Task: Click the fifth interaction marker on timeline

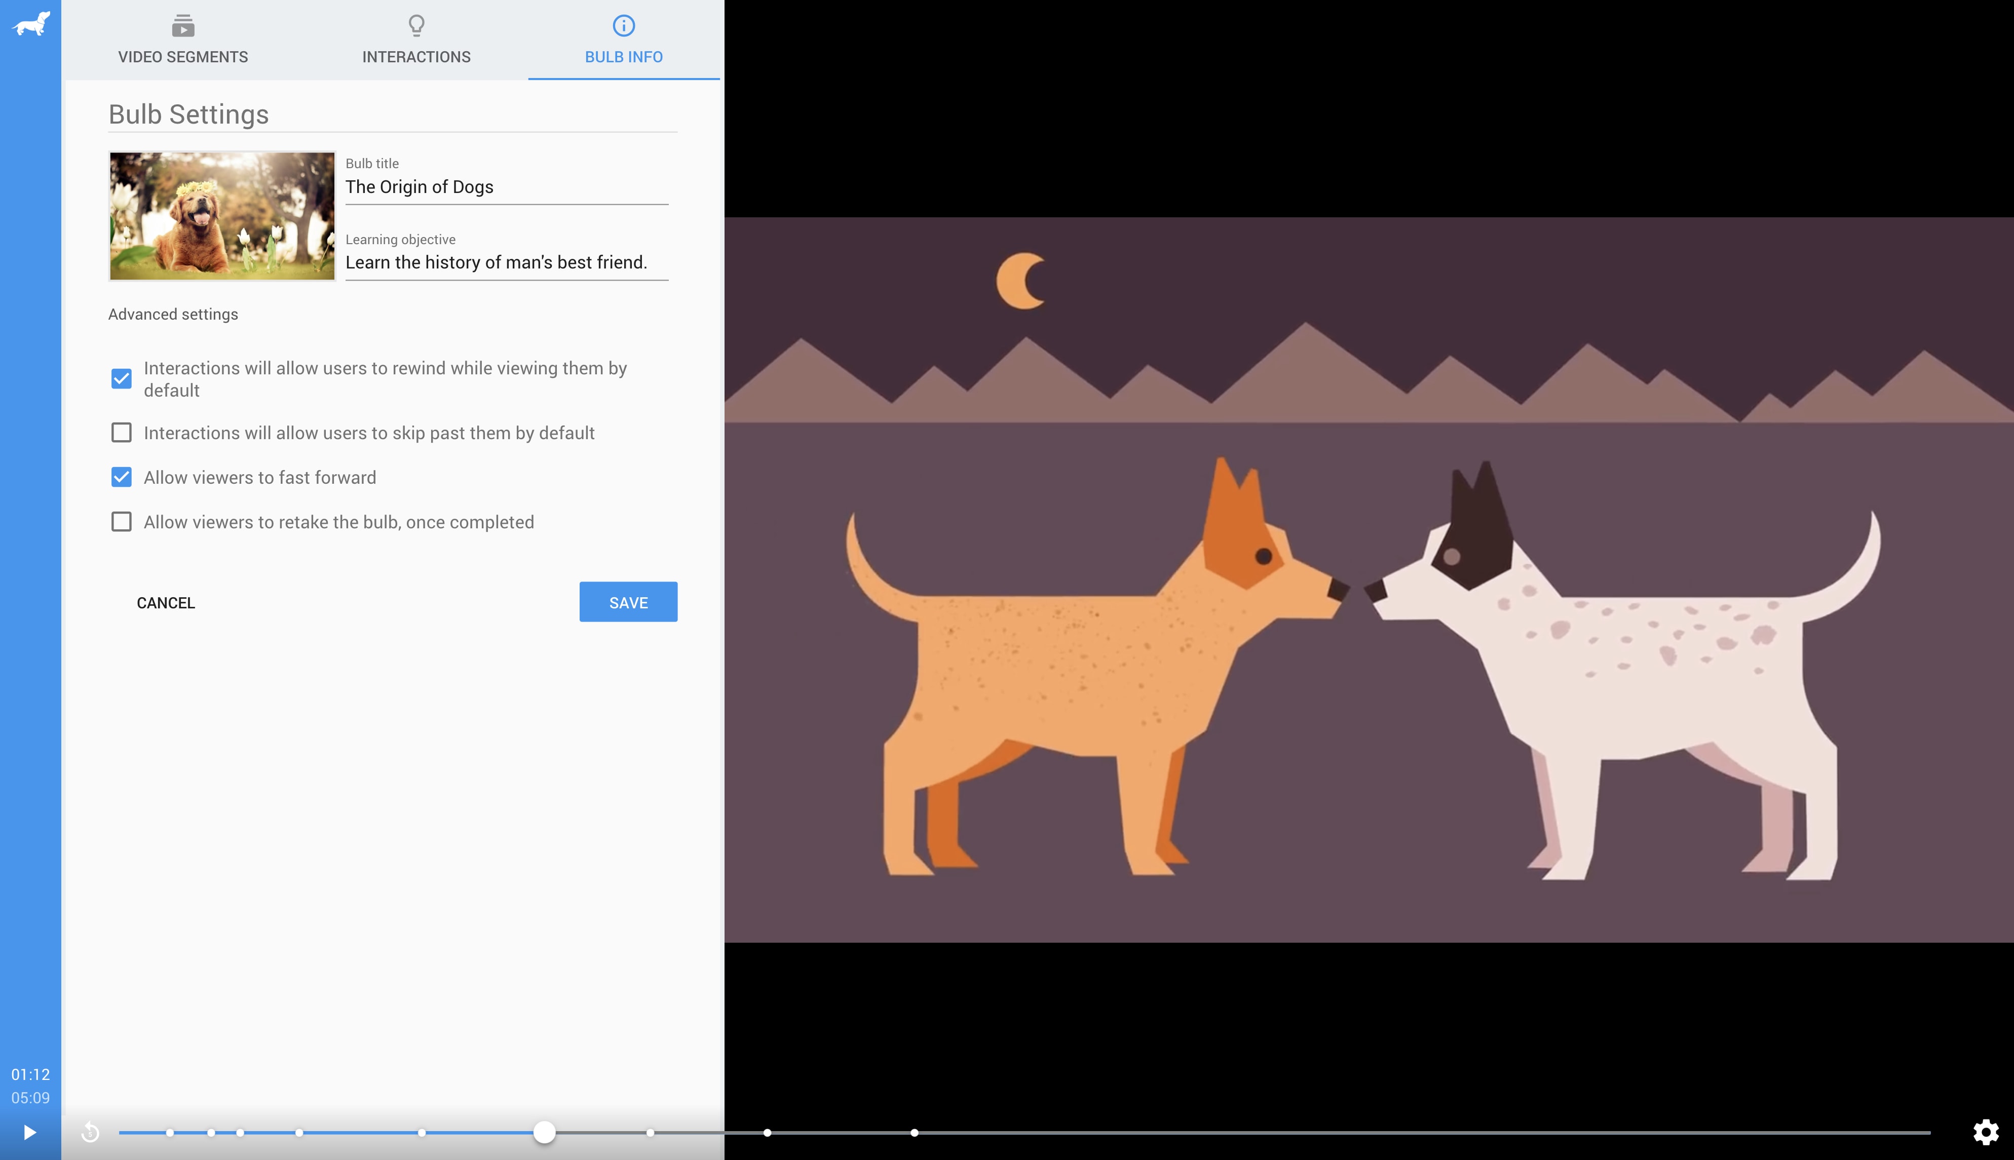Action: click(x=422, y=1132)
